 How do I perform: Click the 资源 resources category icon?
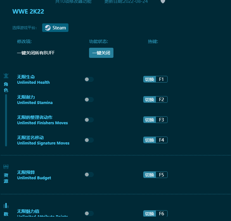(6, 167)
